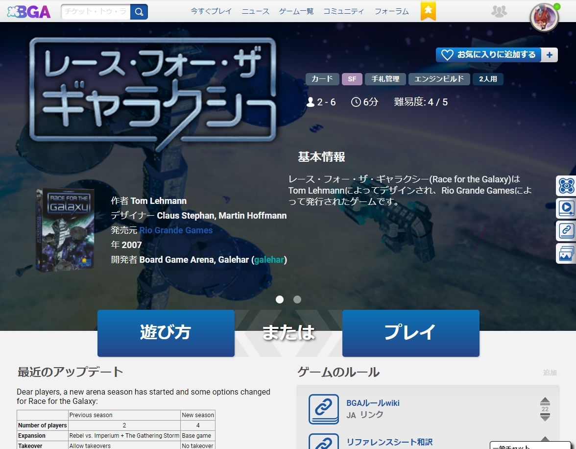The width and height of the screenshot is (576, 449).
Task: Open the user avatar profile menu
Action: 544,18
